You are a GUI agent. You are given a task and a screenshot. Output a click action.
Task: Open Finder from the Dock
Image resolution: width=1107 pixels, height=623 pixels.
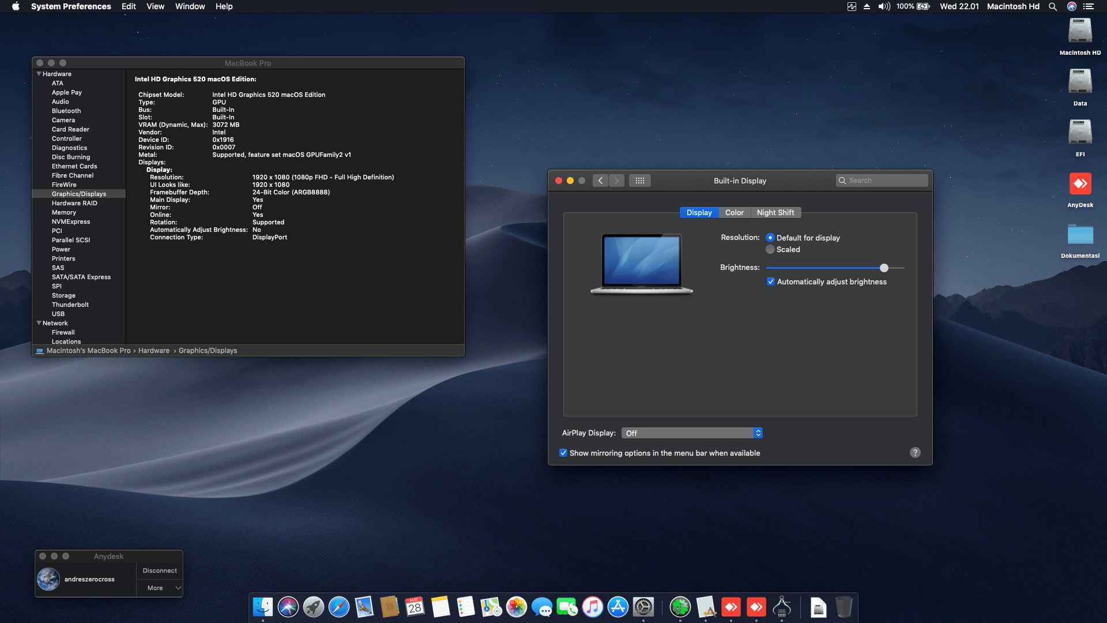pyautogui.click(x=263, y=607)
